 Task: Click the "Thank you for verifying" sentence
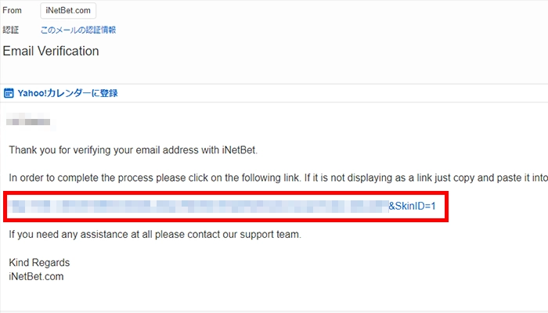[x=133, y=149]
